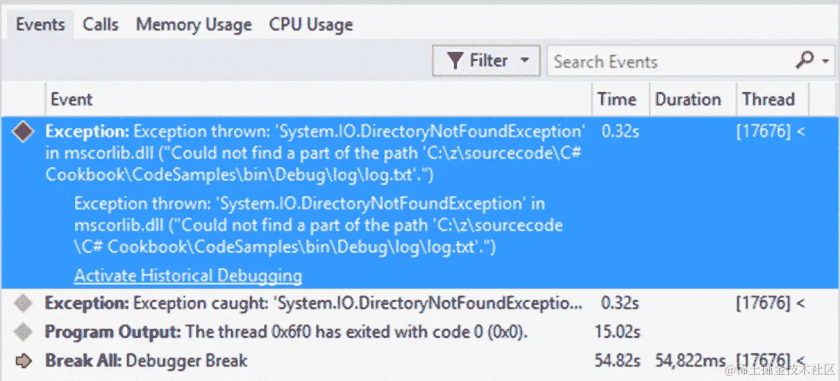Select the Break All Debugger Break event
This screenshot has height=381, width=840.
(146, 361)
